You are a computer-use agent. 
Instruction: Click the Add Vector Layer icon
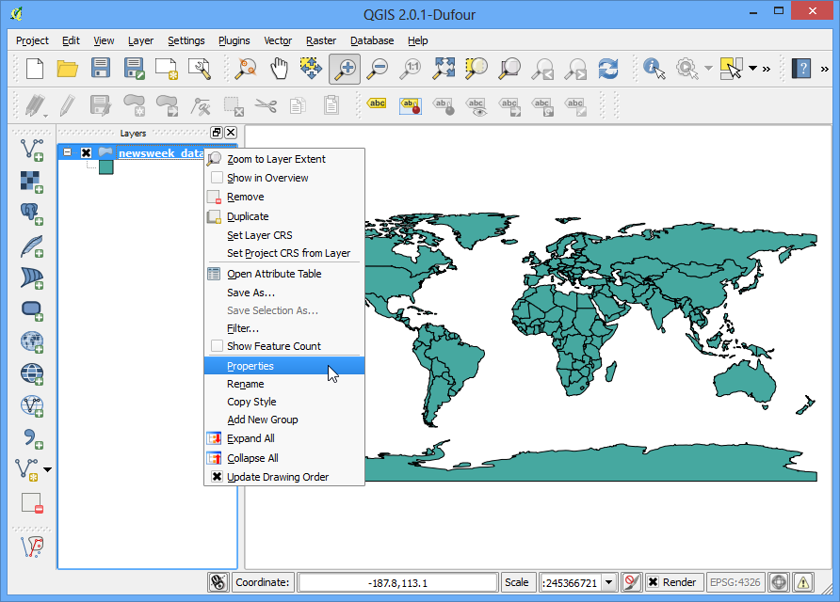coord(32,149)
